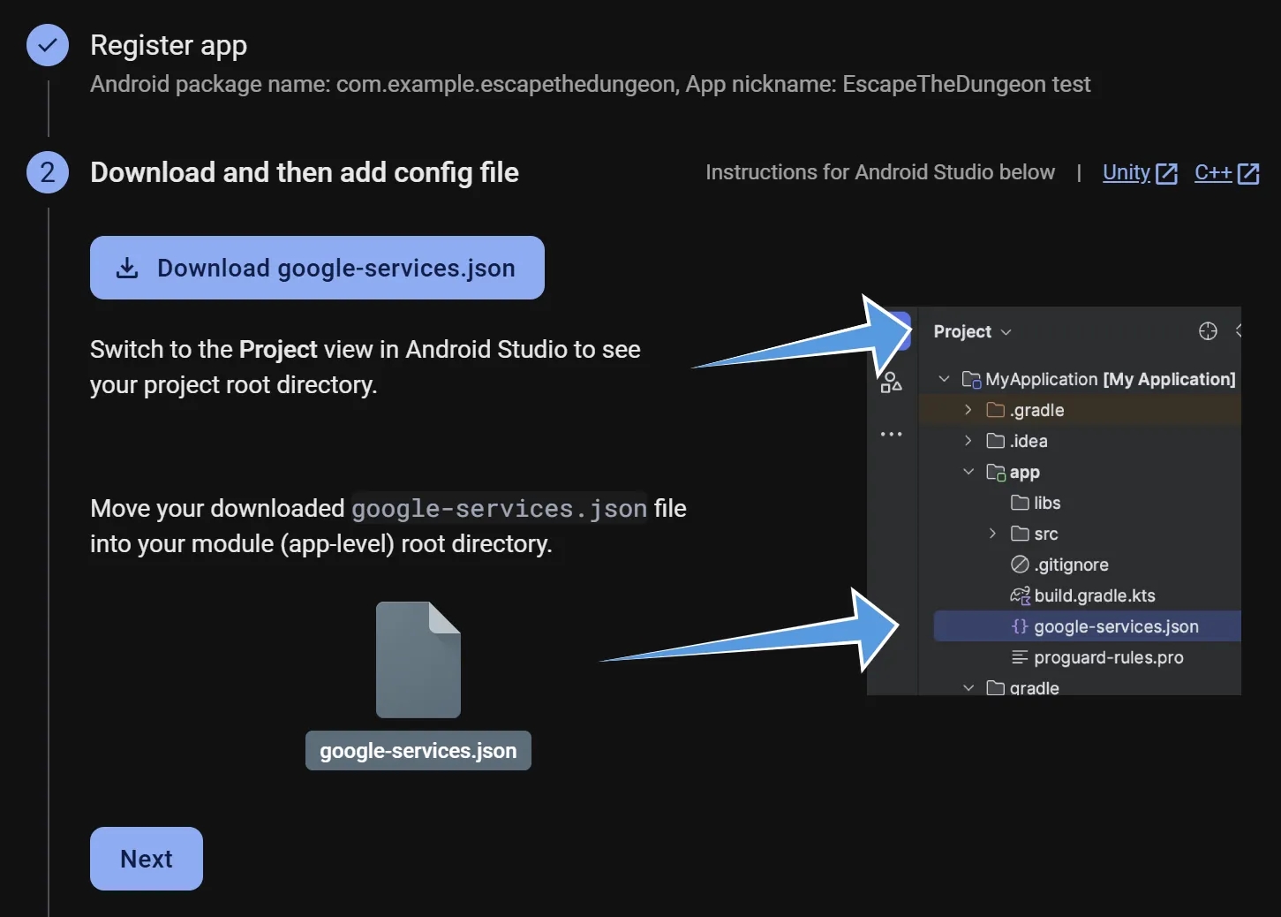The image size is (1281, 917).
Task: Expand the .idea folder
Action: (968, 441)
